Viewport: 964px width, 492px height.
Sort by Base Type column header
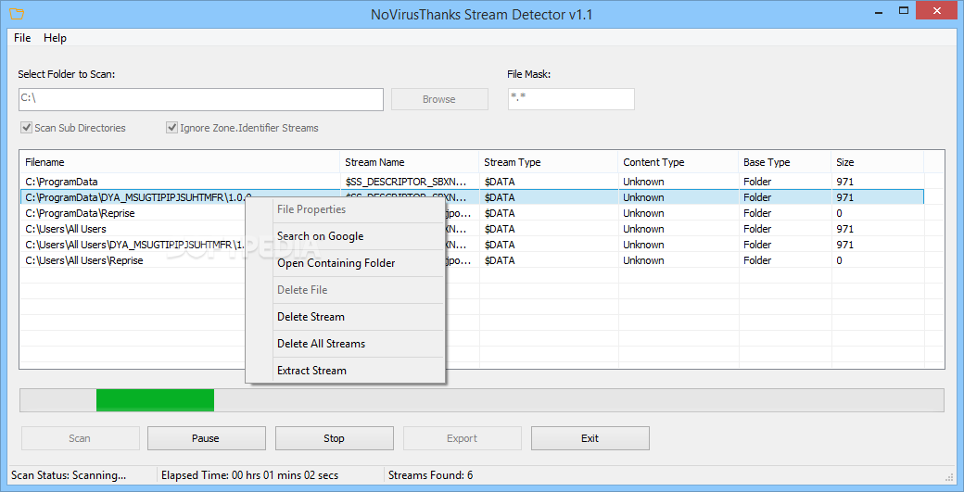click(x=784, y=162)
